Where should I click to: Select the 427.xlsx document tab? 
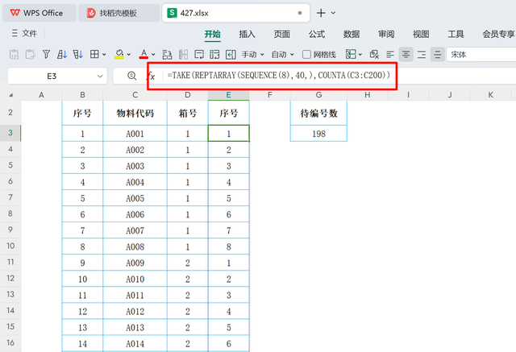(x=235, y=13)
